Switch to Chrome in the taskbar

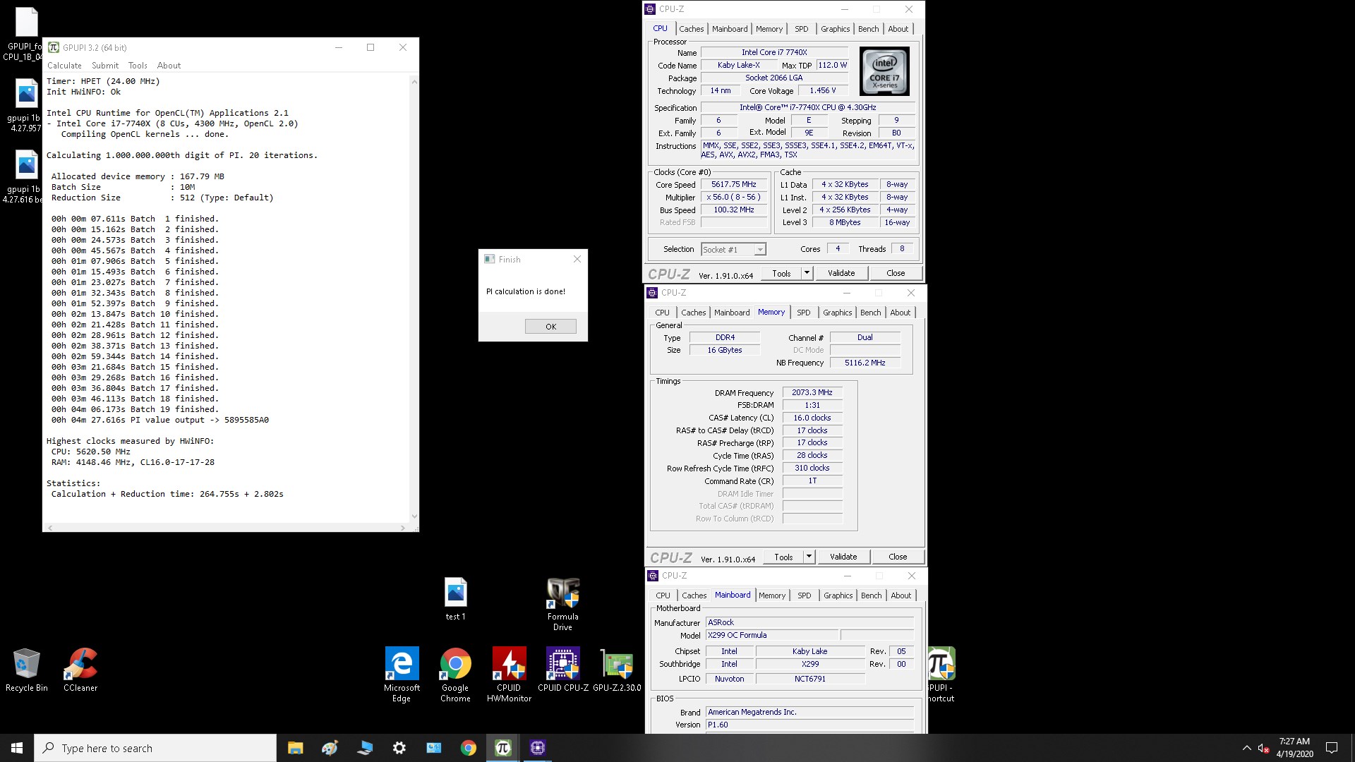[x=469, y=748]
